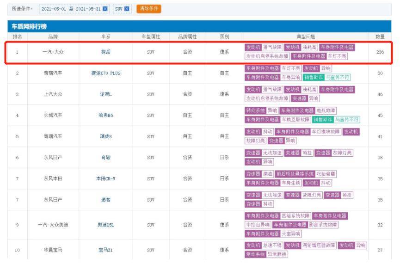
Task: Click the 数量 column header
Action: (x=380, y=36)
